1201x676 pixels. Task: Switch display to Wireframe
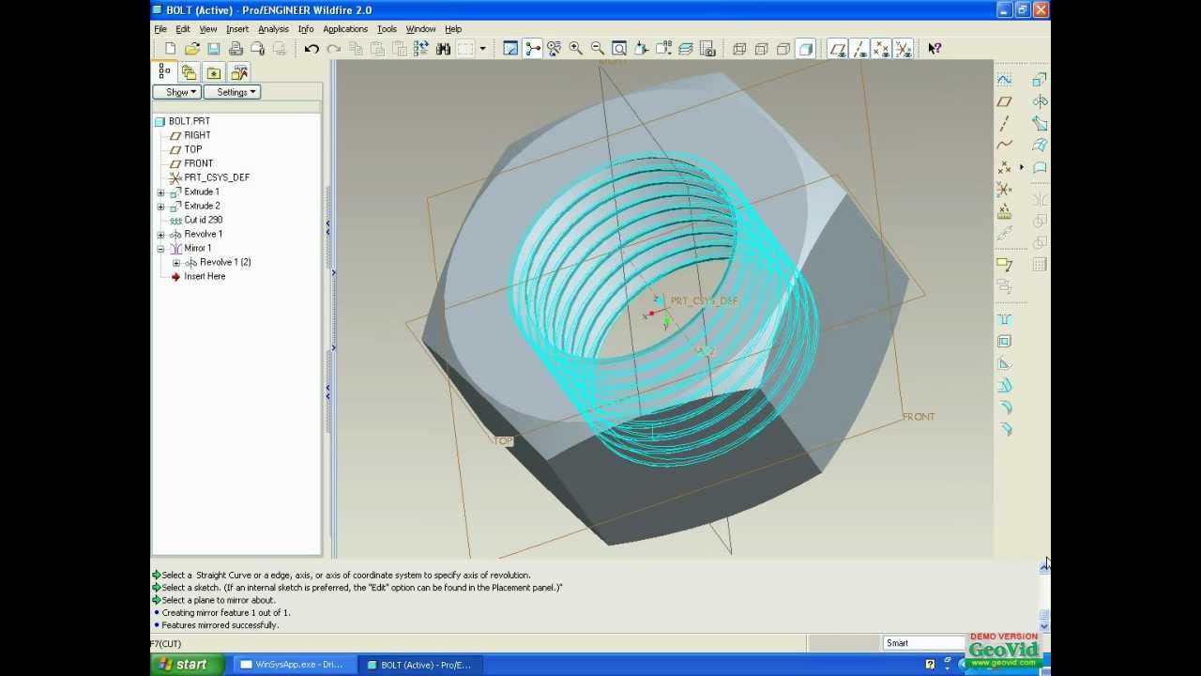click(x=739, y=49)
